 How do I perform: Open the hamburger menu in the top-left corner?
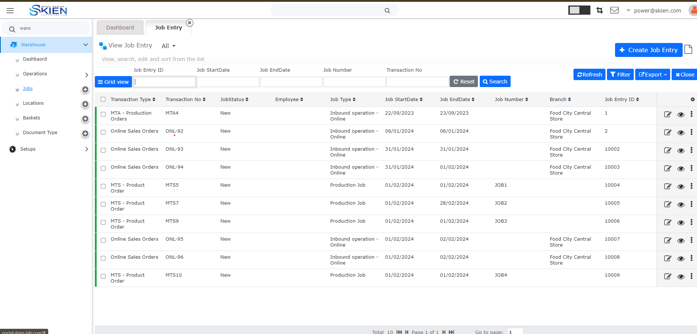click(x=10, y=10)
